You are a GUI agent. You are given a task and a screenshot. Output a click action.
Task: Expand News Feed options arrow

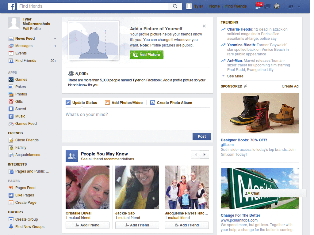point(55,38)
